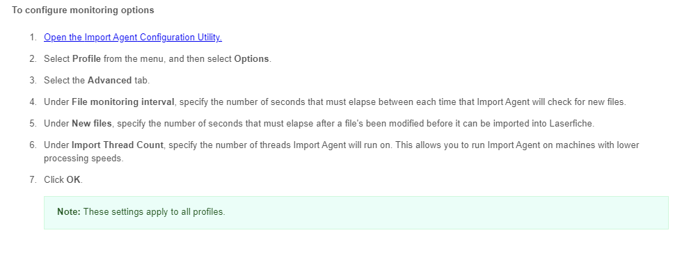698x267 pixels.
Task: Click the list number 4 marker
Action: pos(33,102)
